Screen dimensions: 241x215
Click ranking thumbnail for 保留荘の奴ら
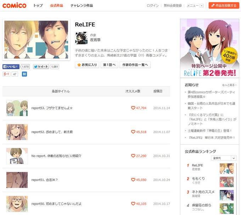(x=226, y=209)
